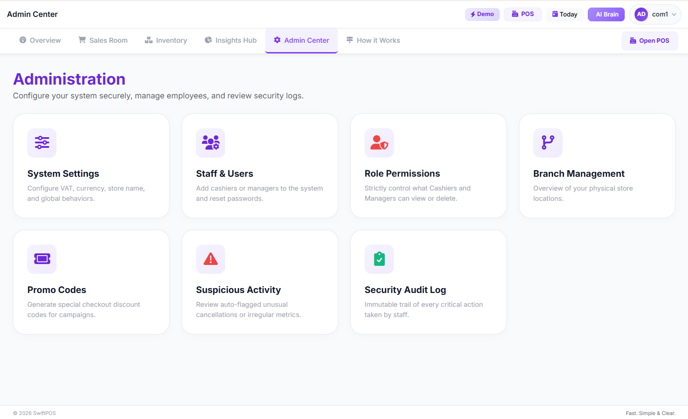Click the cash register icon in Open POS
Screen dimensions: 688x419
[633, 41]
